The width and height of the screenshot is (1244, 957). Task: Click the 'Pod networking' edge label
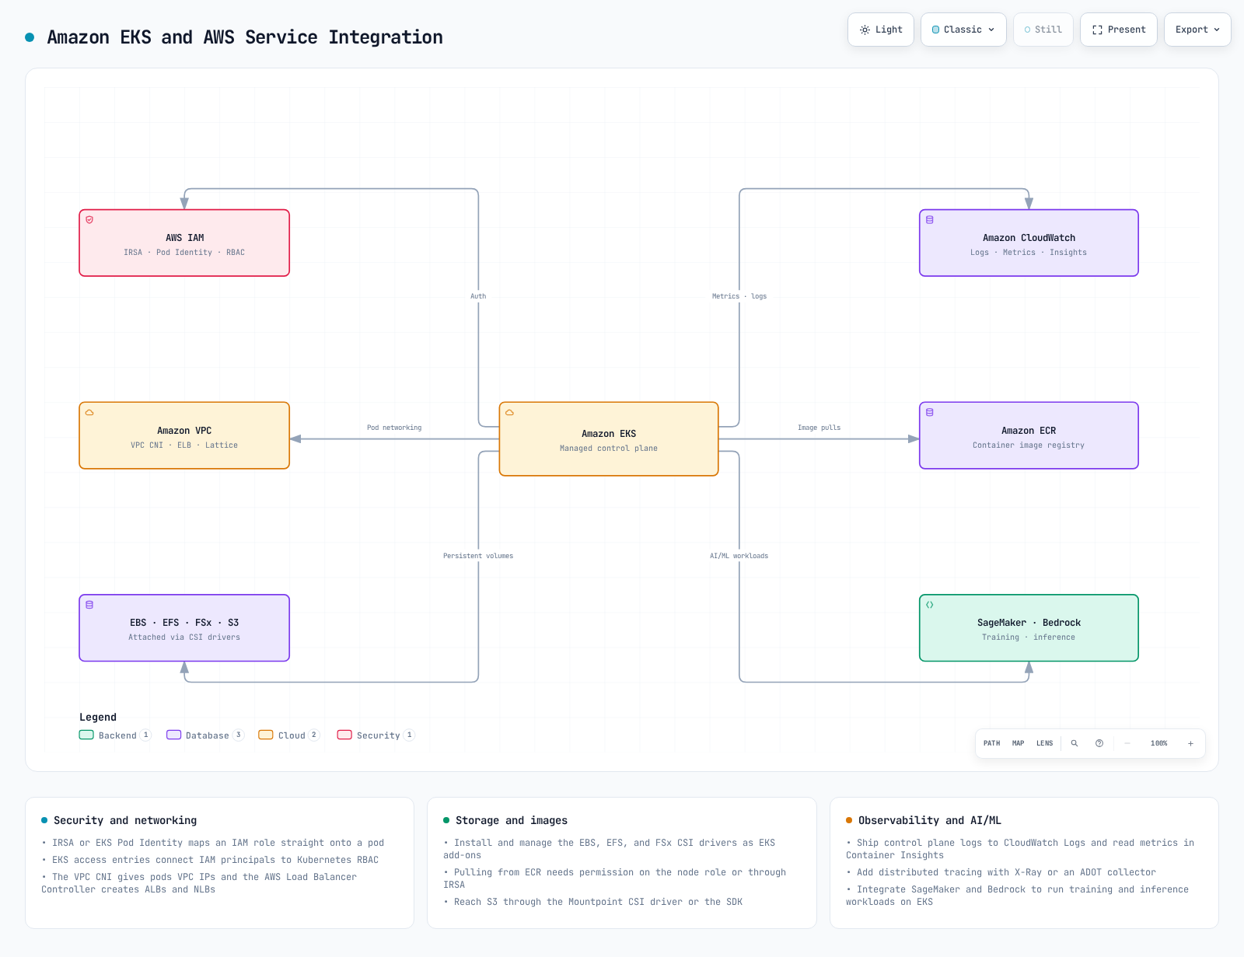[394, 428]
